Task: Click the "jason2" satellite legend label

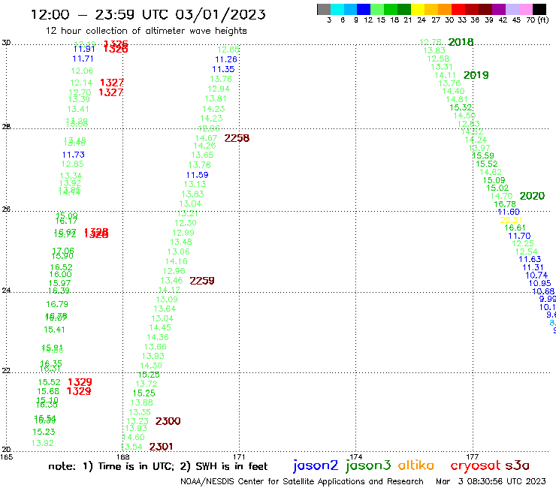Action: coord(316,465)
